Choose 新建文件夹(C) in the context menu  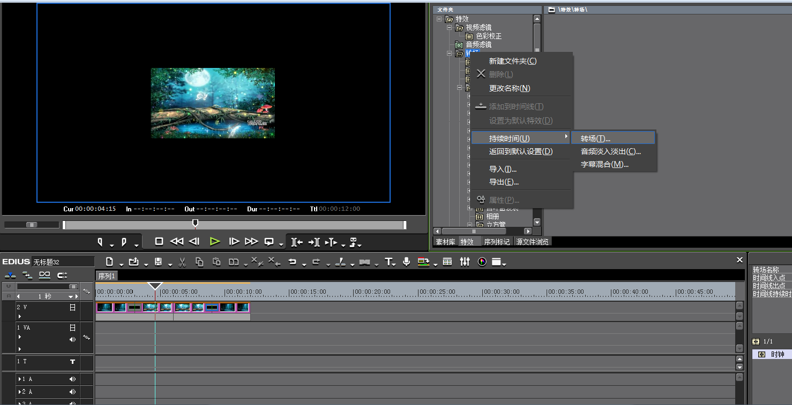(x=512, y=61)
